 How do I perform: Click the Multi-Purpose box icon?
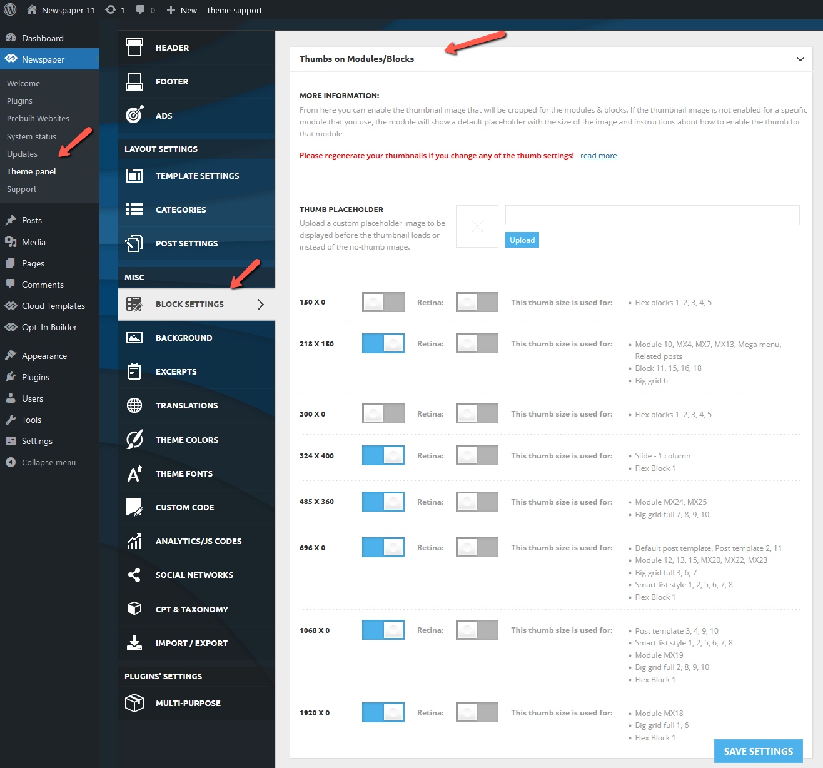point(134,703)
